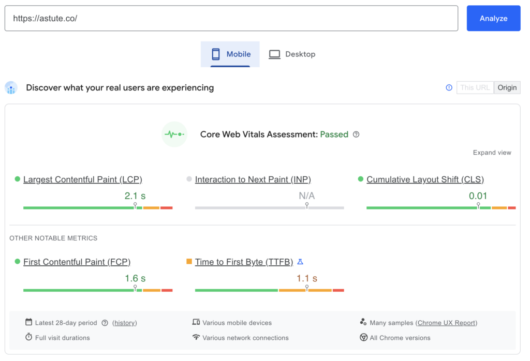
Task: Open the Time to First Byte (TTFB) link
Action: 244,262
